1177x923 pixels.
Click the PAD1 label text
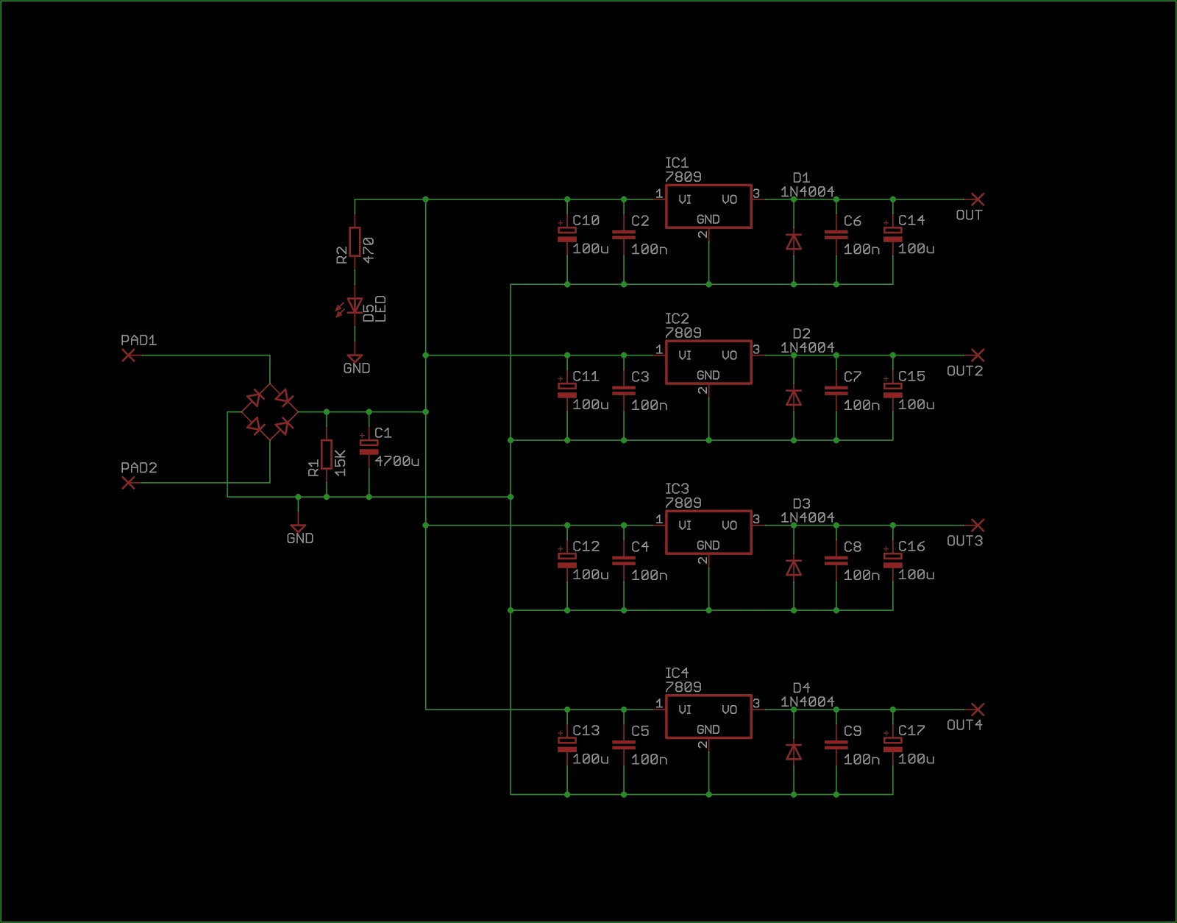pyautogui.click(x=140, y=340)
